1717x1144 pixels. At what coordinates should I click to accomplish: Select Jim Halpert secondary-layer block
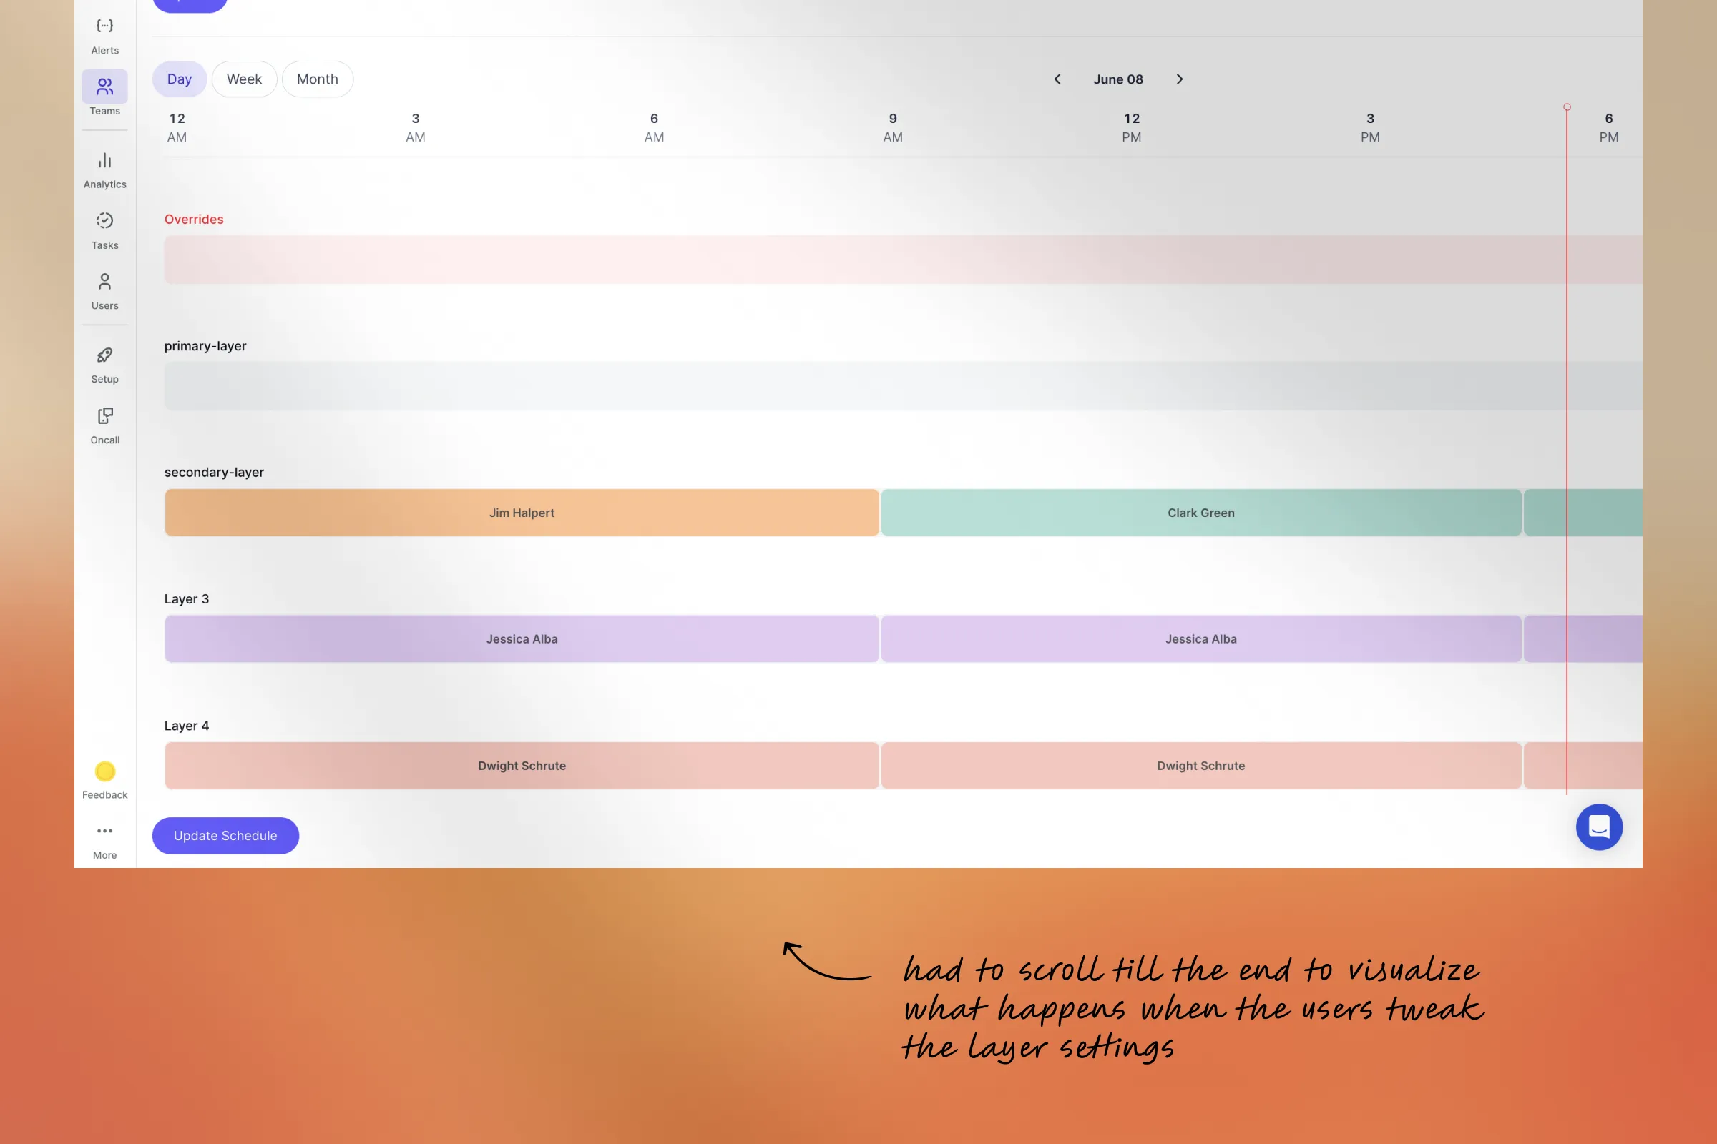pyautogui.click(x=522, y=512)
